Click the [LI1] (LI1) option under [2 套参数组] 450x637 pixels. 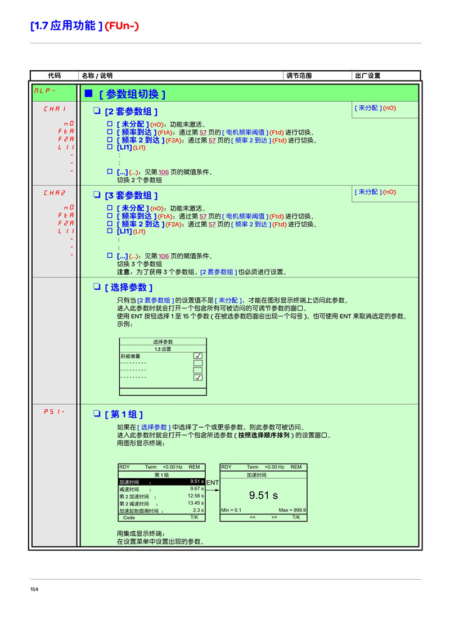click(x=130, y=148)
